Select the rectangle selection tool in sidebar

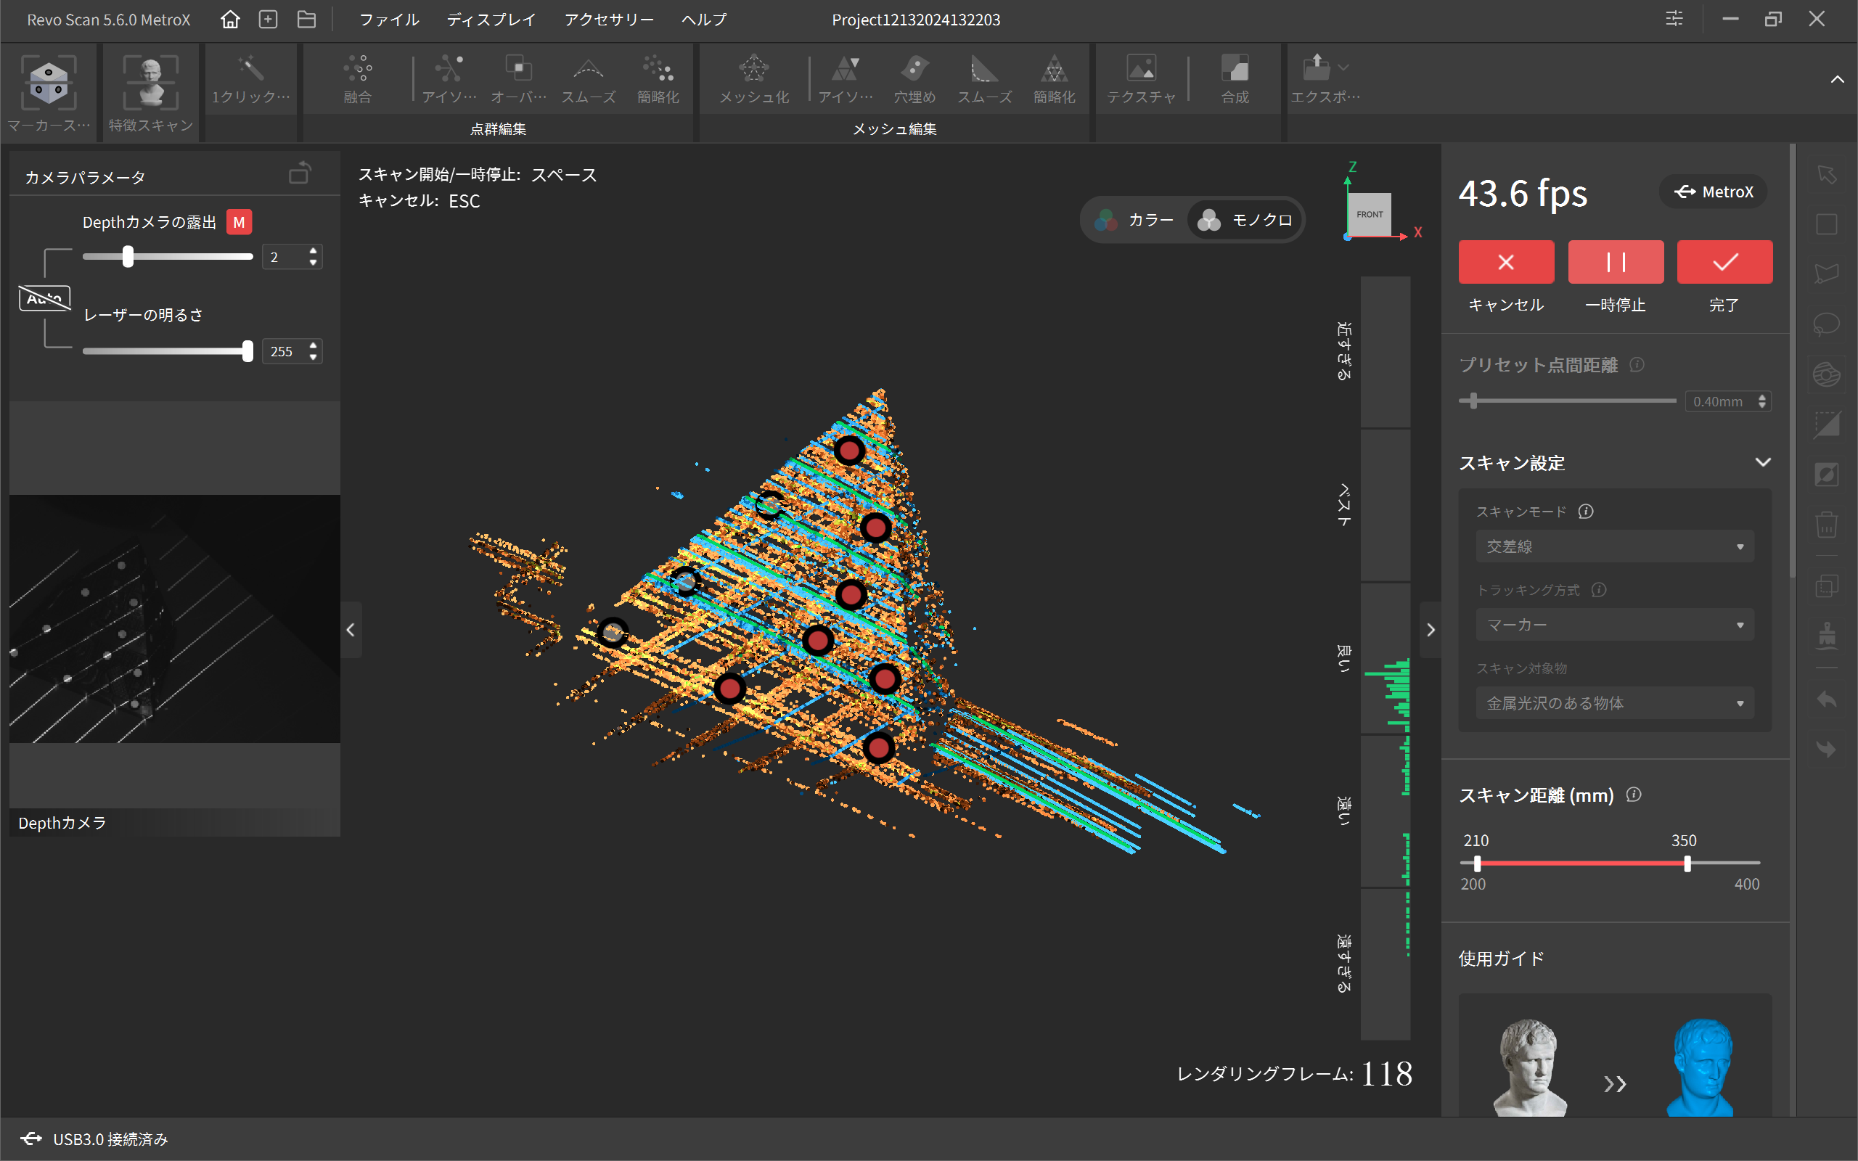point(1827,224)
